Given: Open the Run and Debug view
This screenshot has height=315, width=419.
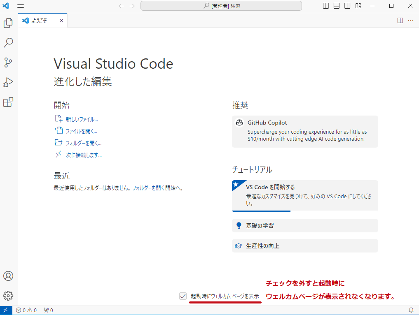Looking at the screenshot, I should point(8,82).
